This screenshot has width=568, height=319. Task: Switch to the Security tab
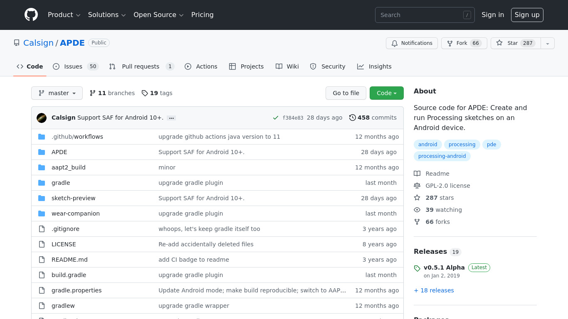pos(327,66)
